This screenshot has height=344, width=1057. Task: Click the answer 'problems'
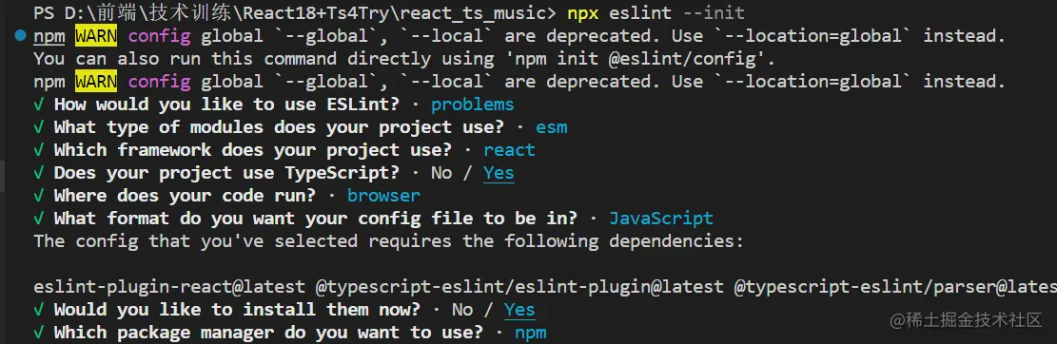473,105
